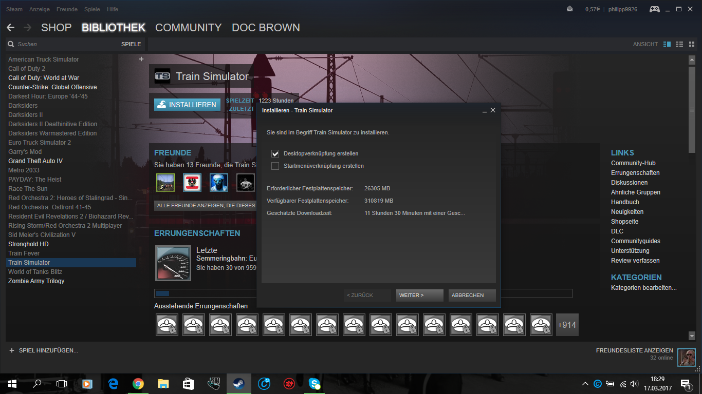Screen dimensions: 702x394
Task: Click the achievements progress bar
Action: pos(363,293)
